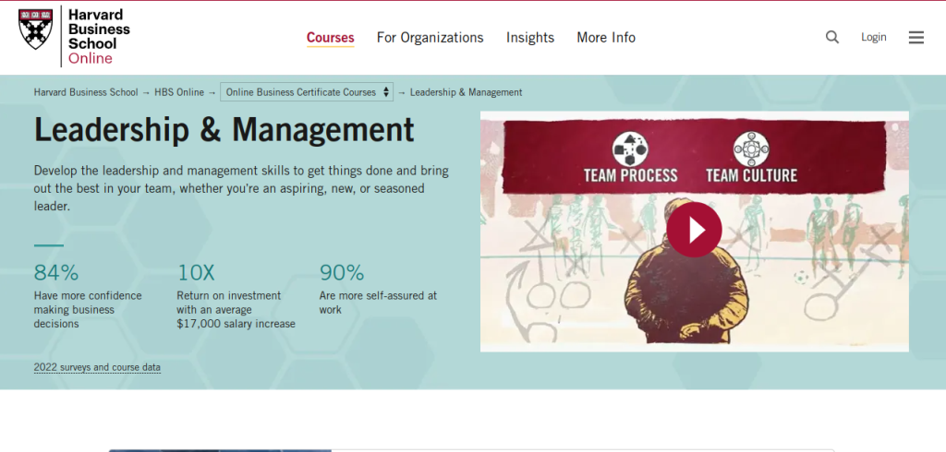
Task: Expand the Online Business Certificate Courses dropdown
Action: [307, 92]
